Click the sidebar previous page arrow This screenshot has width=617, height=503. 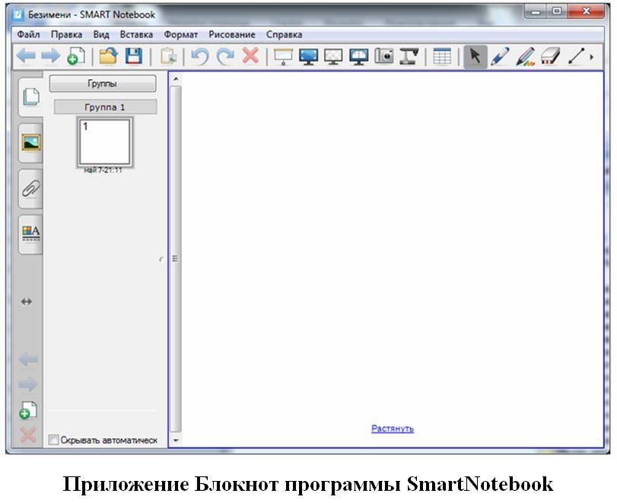click(x=28, y=359)
